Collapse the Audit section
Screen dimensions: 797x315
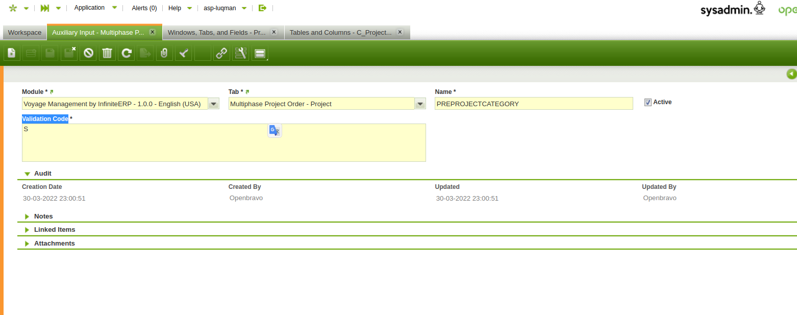[28, 174]
